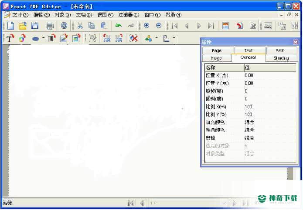Viewport: 303px width, 210px height.
Task: Open a file with the folder icon
Action: pos(23,26)
